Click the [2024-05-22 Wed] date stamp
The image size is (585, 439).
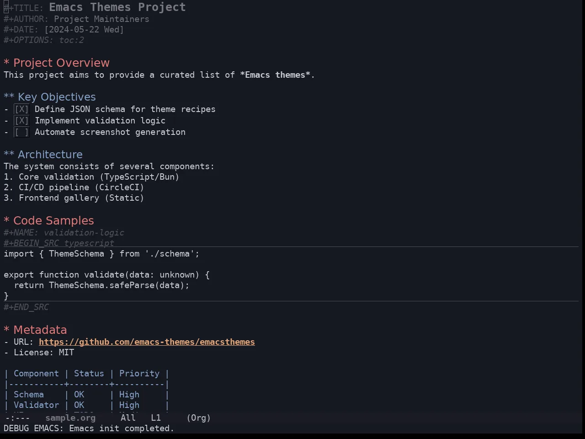[84, 30]
